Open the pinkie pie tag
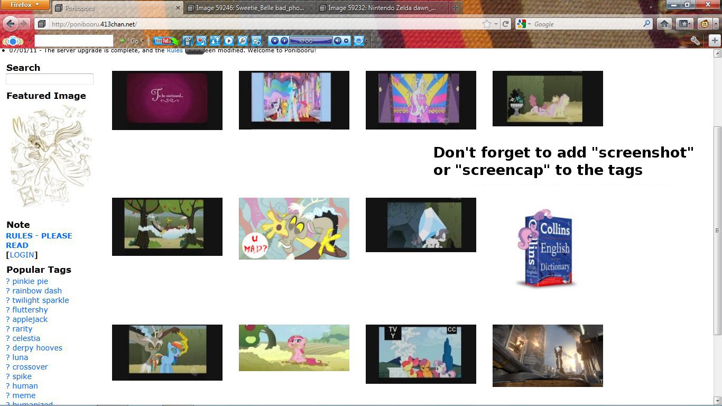This screenshot has width=722, height=406. point(30,281)
